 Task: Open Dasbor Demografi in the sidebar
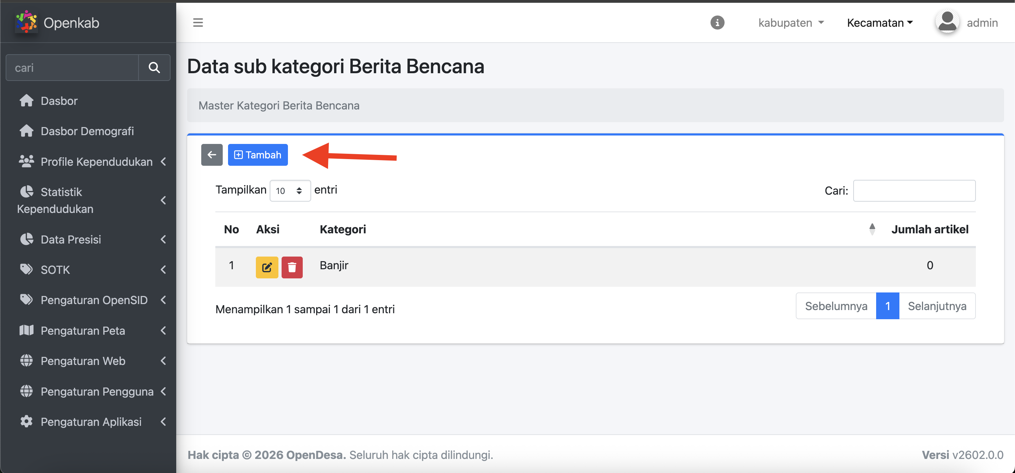click(87, 131)
